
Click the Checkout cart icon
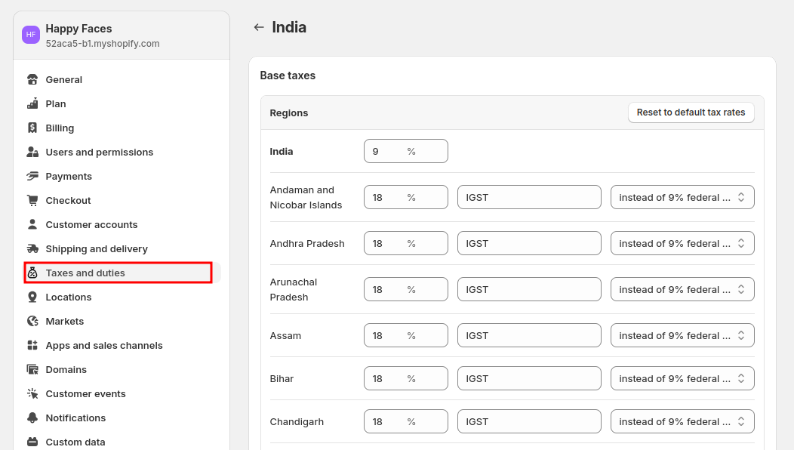[32, 200]
